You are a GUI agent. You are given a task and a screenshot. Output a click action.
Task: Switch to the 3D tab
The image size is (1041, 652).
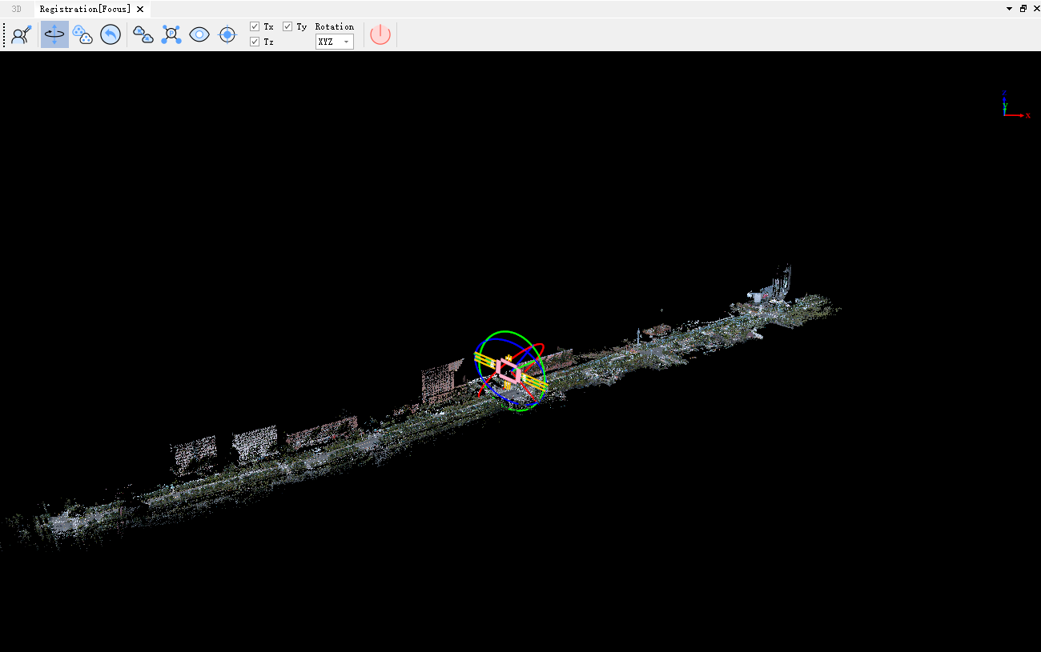[17, 9]
